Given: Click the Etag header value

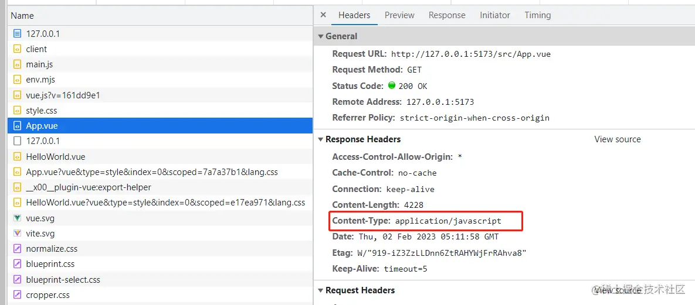Looking at the screenshot, I should [442, 253].
